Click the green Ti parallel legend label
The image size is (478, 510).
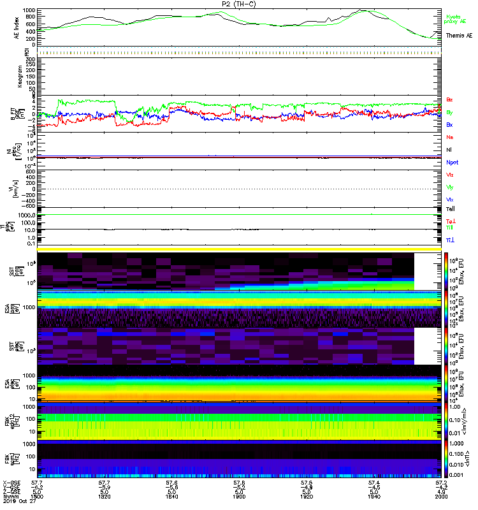[x=449, y=228]
